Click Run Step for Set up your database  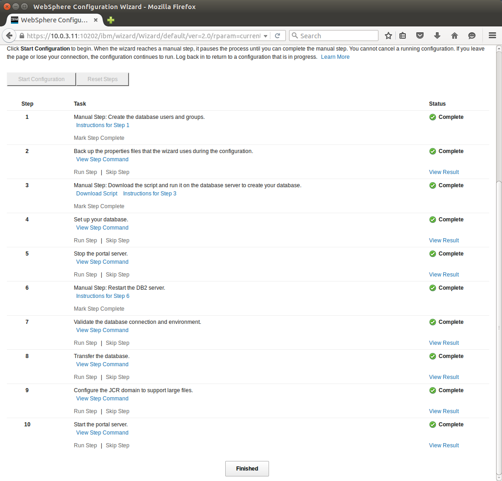click(85, 241)
